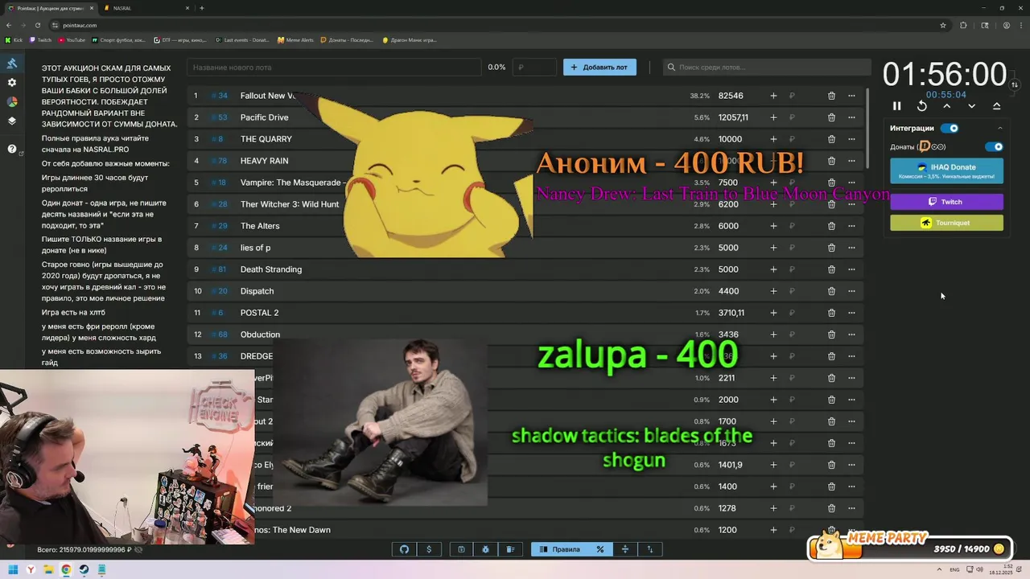Click the save icon in bottom toolbar
The image size is (1030, 579).
tap(461, 549)
